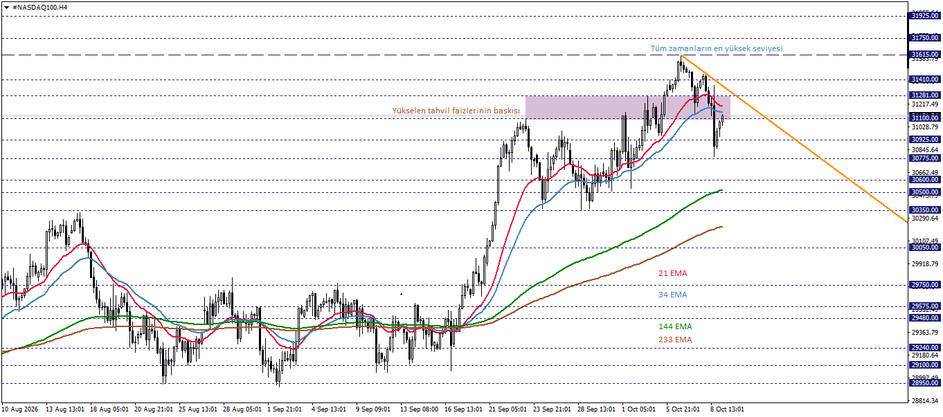Click the '5 Oct 21:01' time axis label
This screenshot has width=943, height=417.
683,409
